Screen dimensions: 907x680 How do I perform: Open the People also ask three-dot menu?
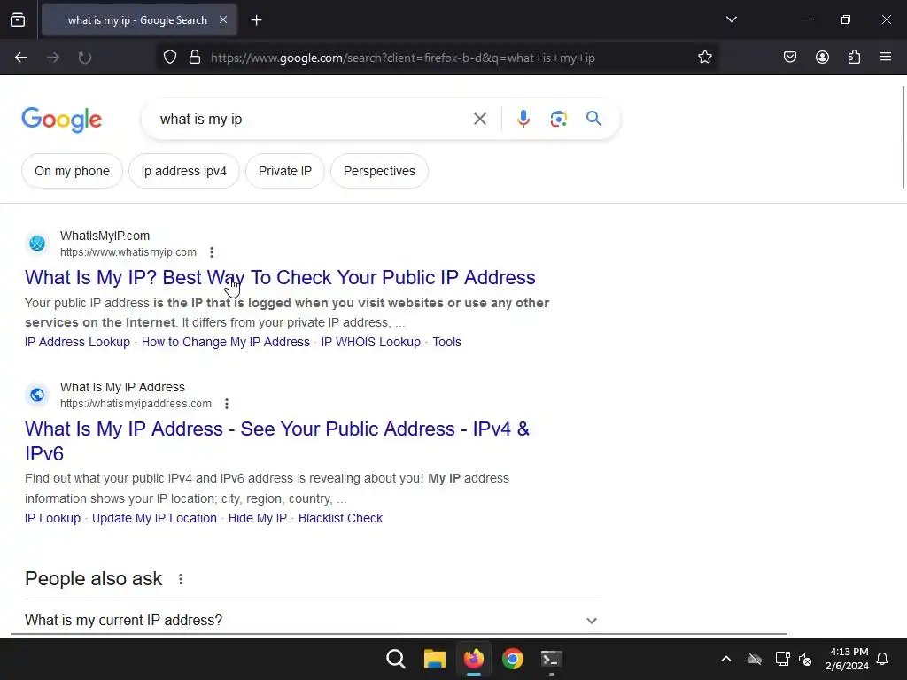click(181, 579)
